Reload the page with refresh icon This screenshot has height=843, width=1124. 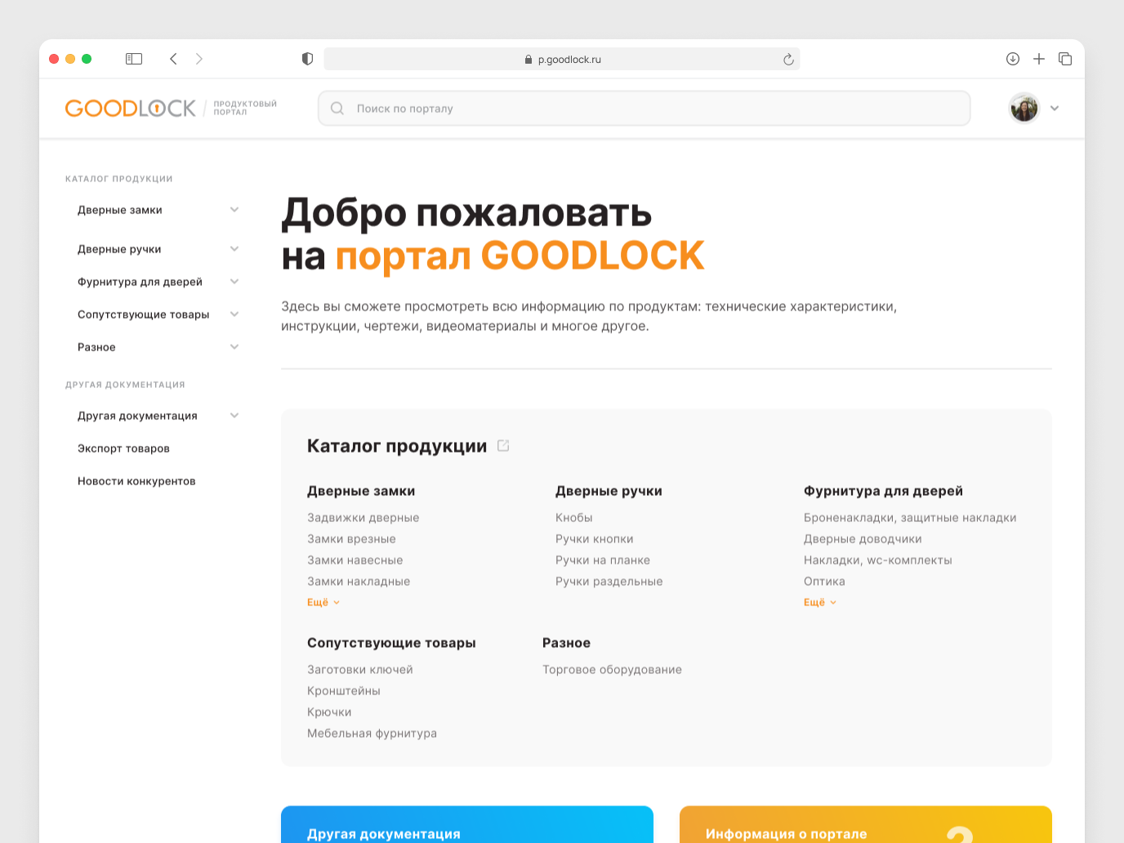coord(788,59)
